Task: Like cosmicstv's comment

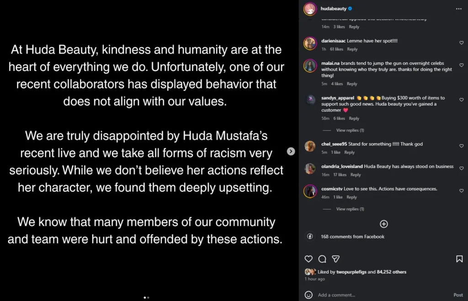Action: click(x=461, y=191)
